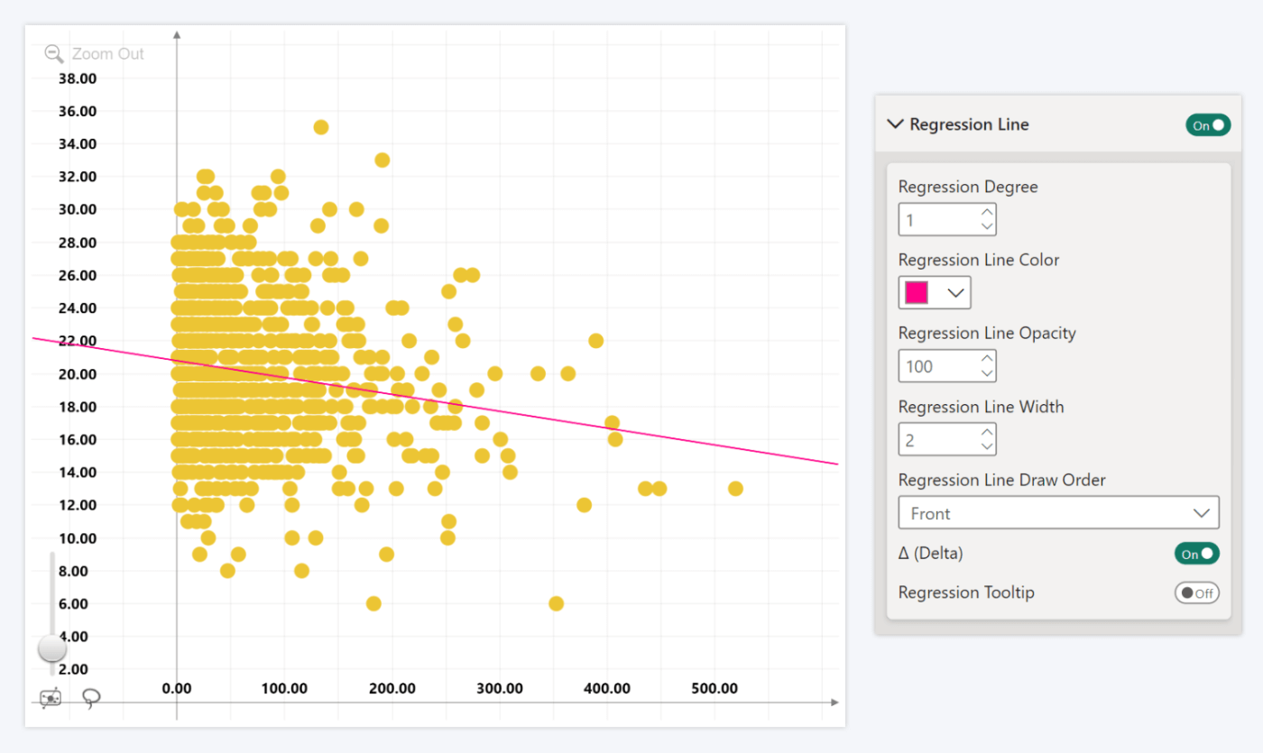Enable the Regression Tooltip toggle
Screen dimensions: 1263x753
click(1197, 592)
